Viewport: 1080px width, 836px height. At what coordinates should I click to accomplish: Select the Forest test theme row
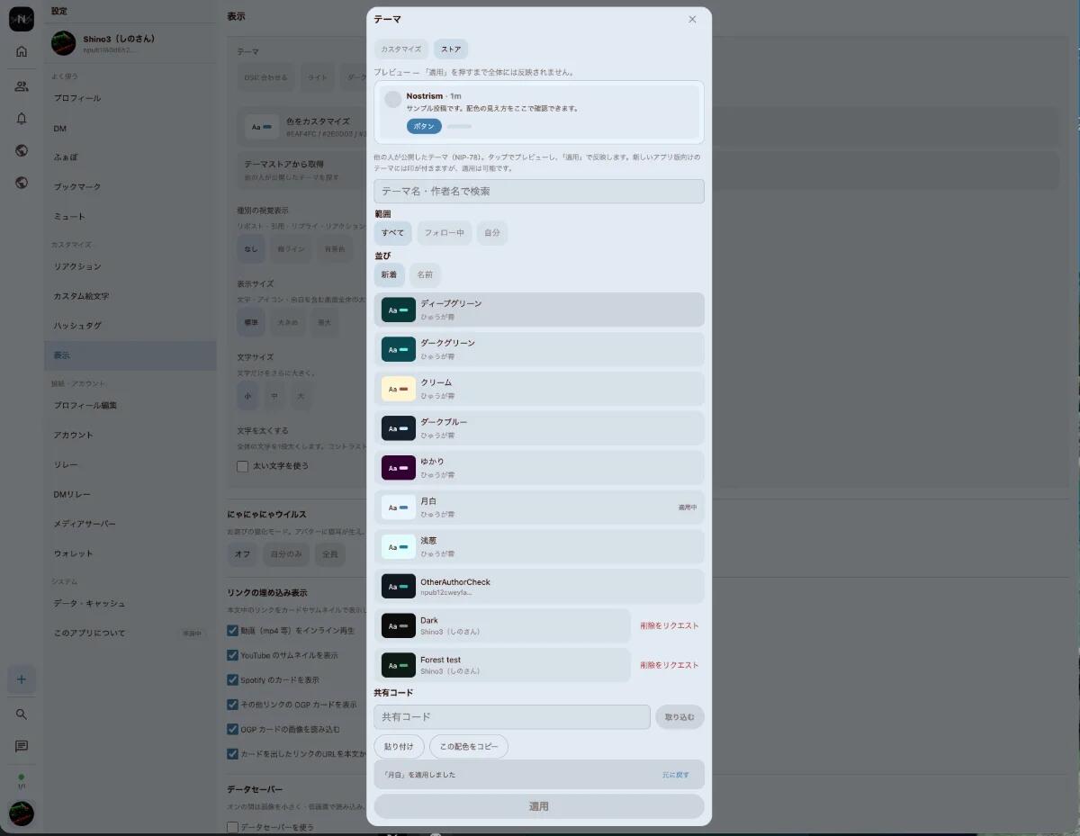click(502, 666)
